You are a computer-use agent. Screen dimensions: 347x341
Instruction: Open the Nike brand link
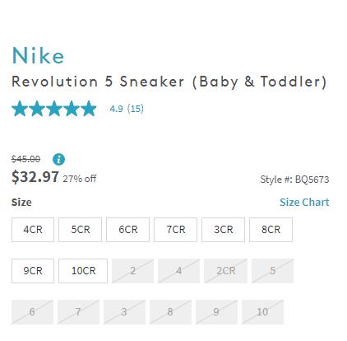(x=38, y=55)
